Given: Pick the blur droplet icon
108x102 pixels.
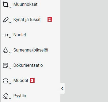Looking at the screenshot, I should [x=5, y=50].
